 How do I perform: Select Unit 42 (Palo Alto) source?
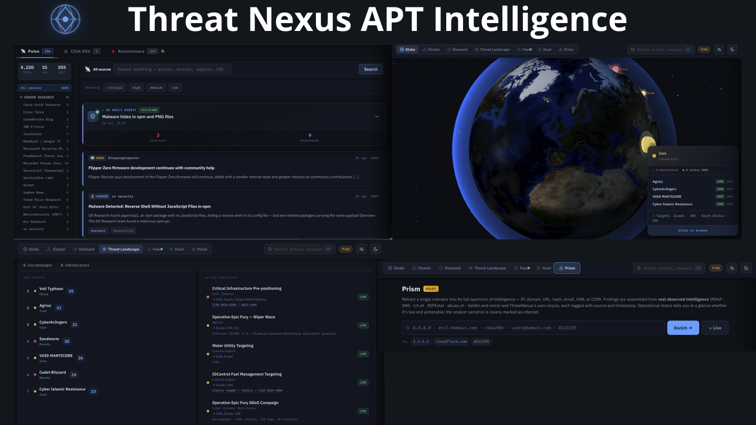pyautogui.click(x=45, y=207)
